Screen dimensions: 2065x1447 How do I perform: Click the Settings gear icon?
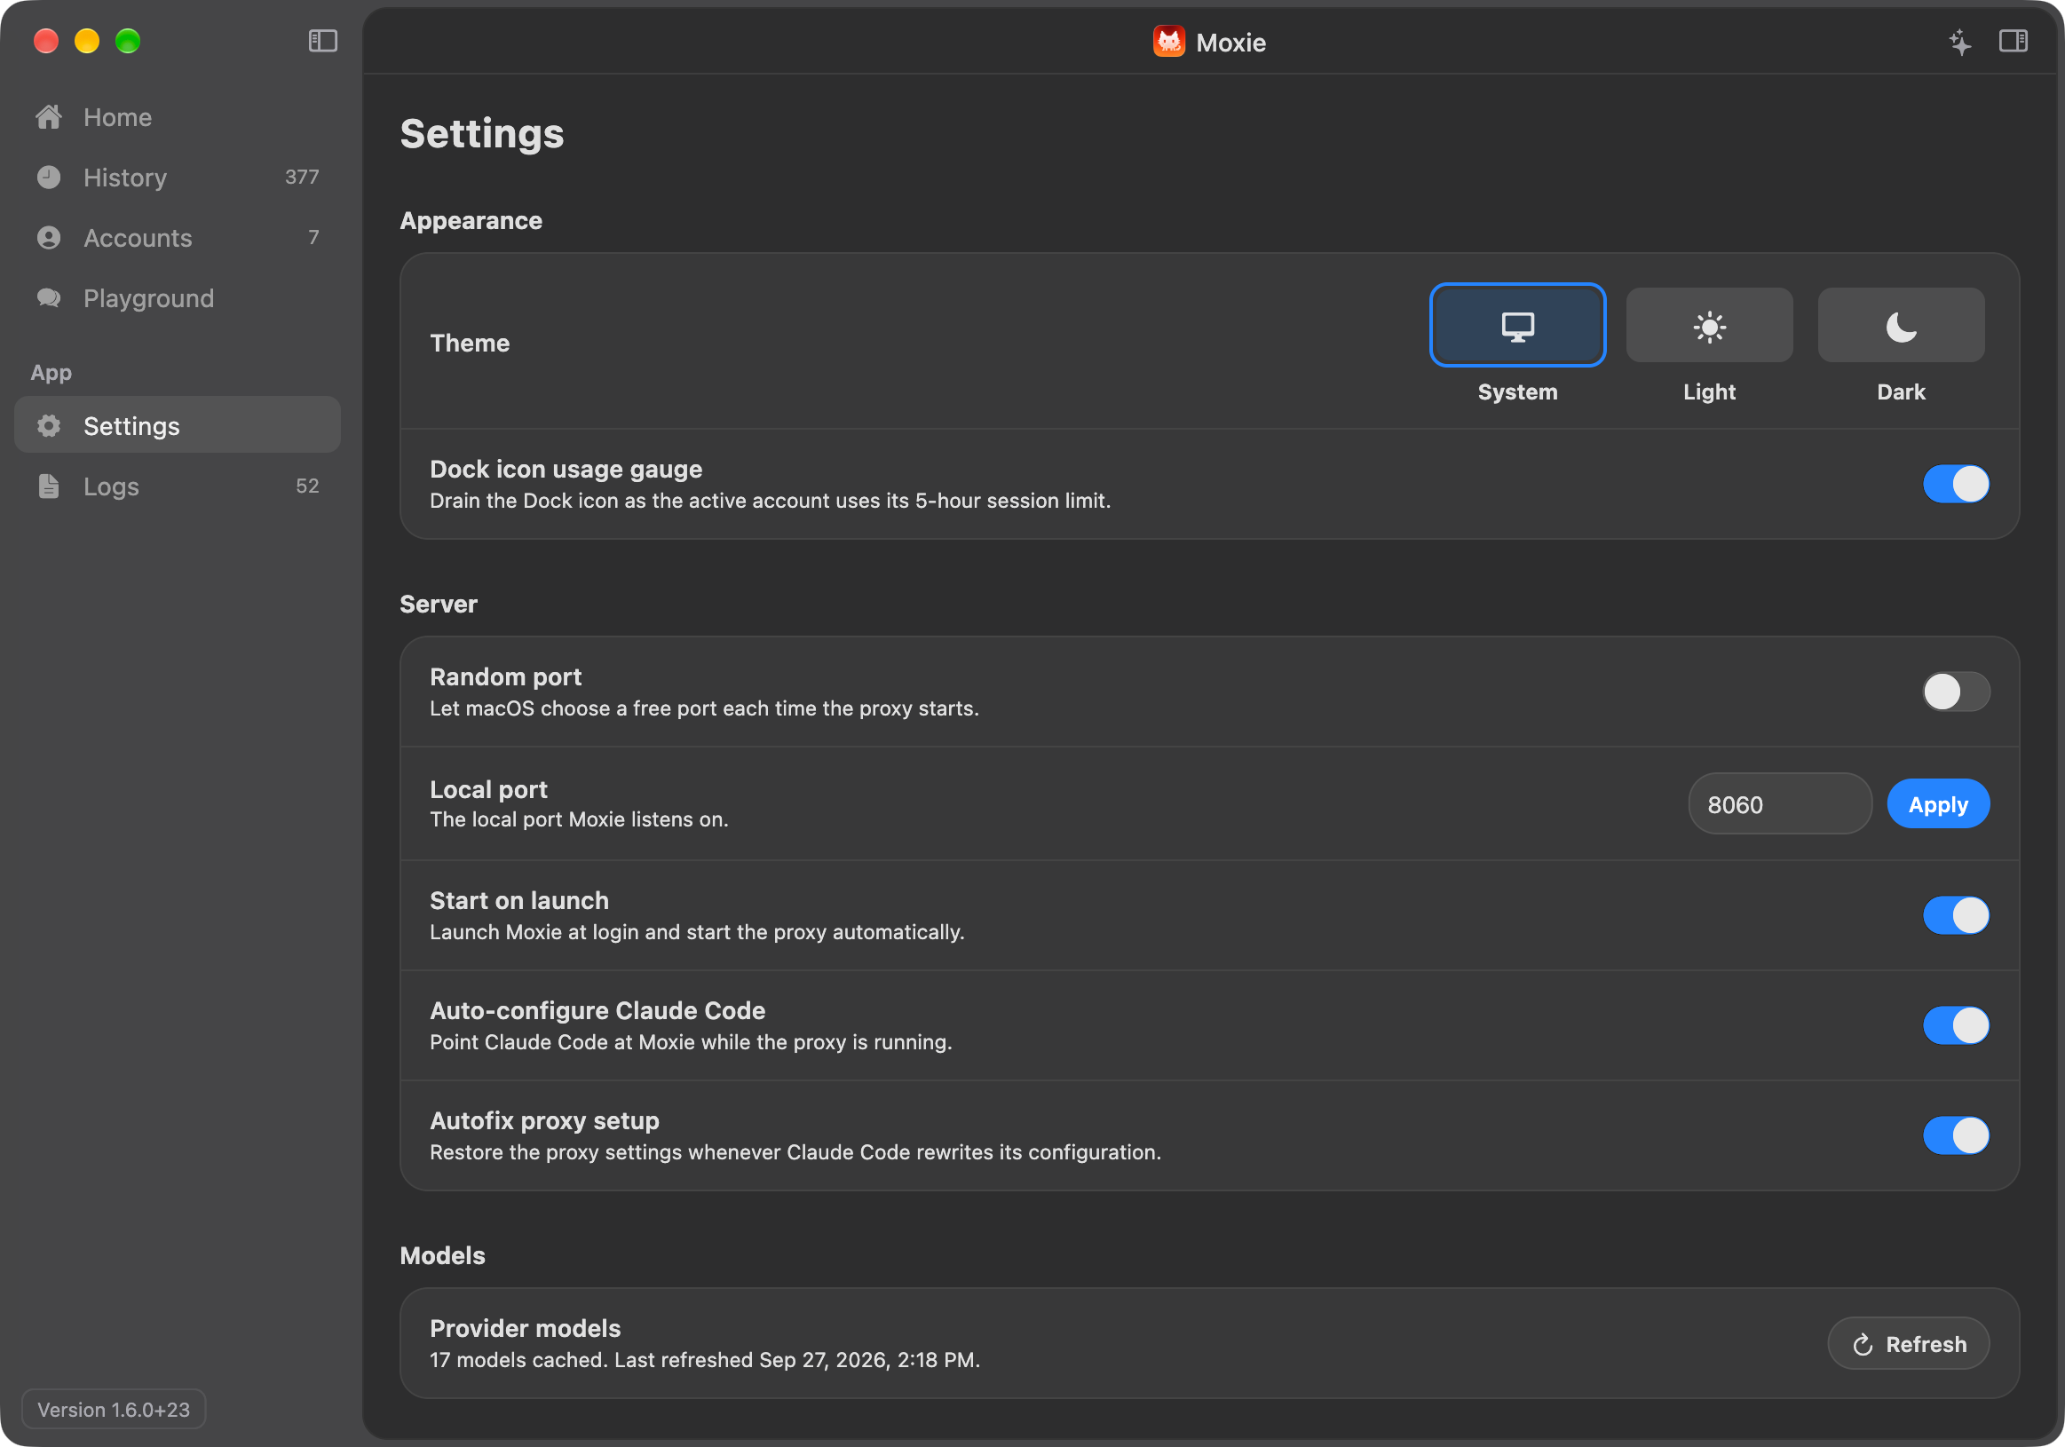[x=49, y=425]
